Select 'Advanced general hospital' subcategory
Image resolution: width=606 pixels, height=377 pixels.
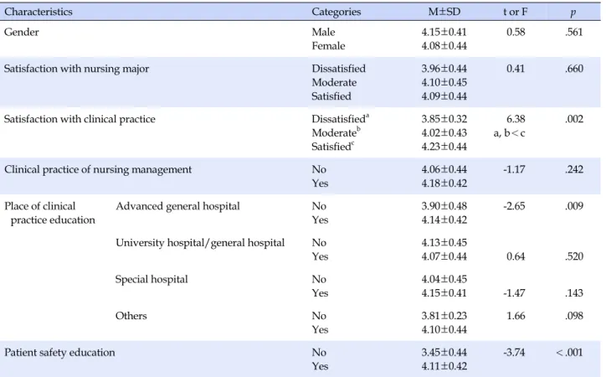pos(177,206)
